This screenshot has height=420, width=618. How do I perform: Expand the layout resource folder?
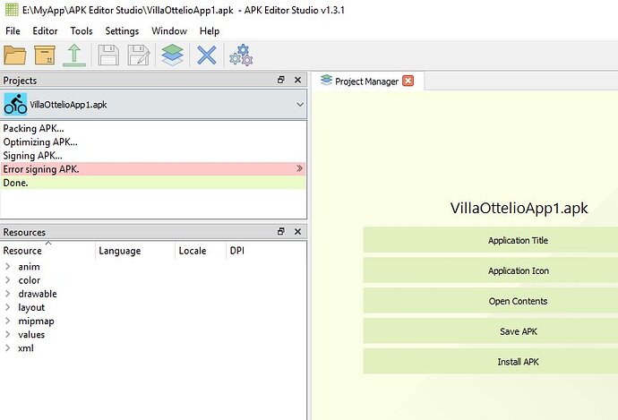pyautogui.click(x=7, y=307)
